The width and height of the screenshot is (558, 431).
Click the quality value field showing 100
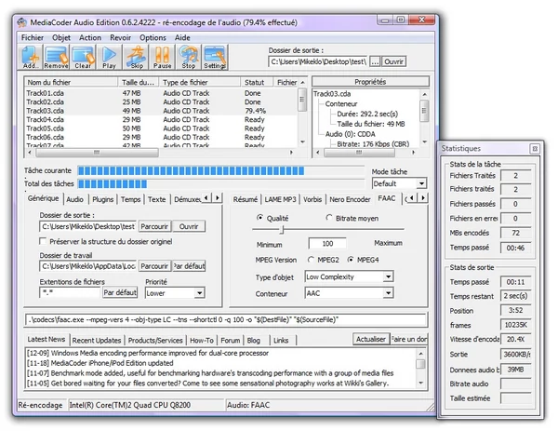327,244
